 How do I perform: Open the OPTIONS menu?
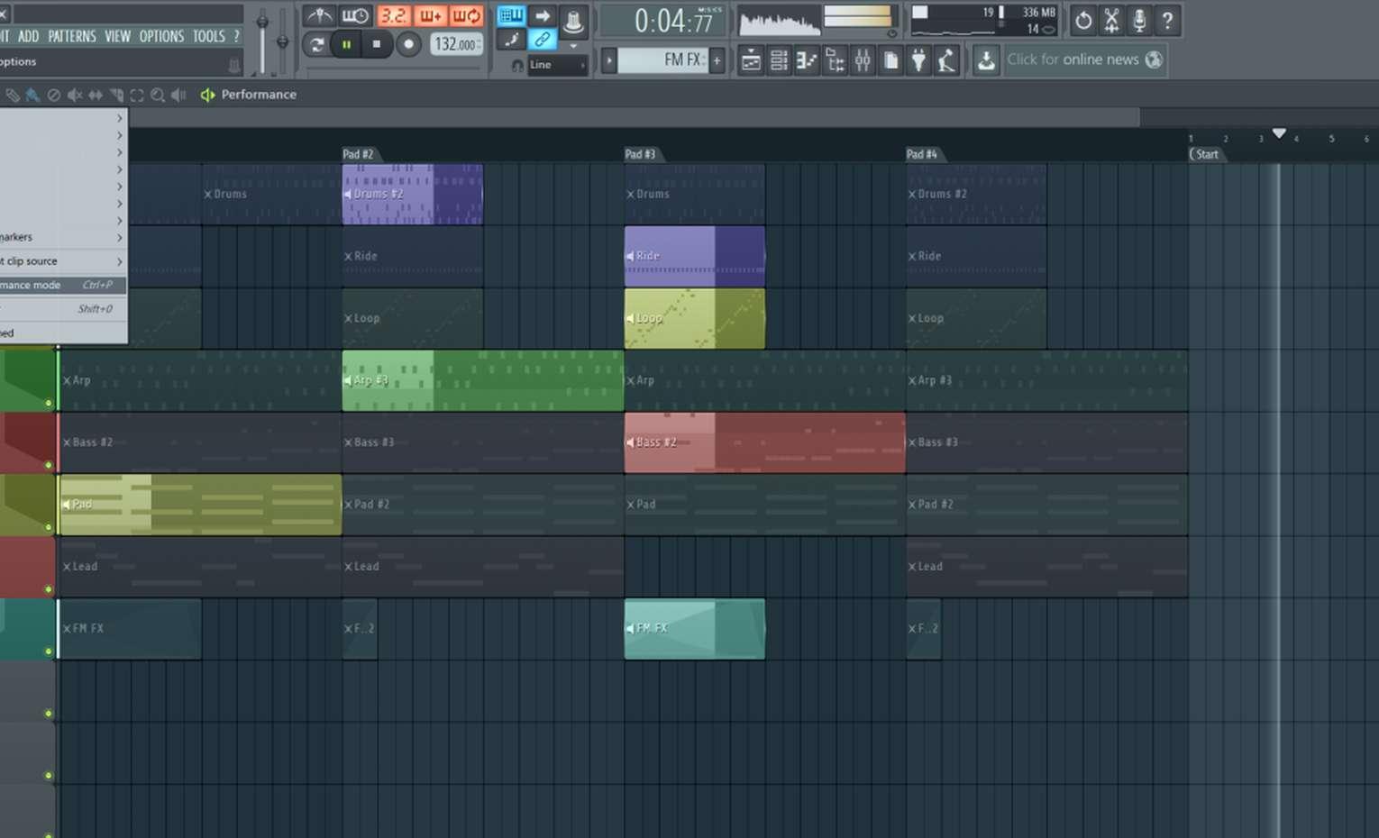click(161, 36)
